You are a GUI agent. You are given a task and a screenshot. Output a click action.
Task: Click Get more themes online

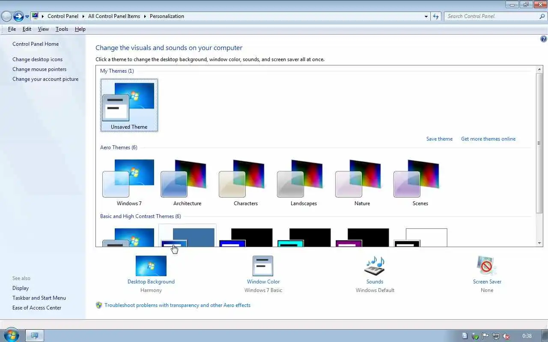click(x=488, y=139)
